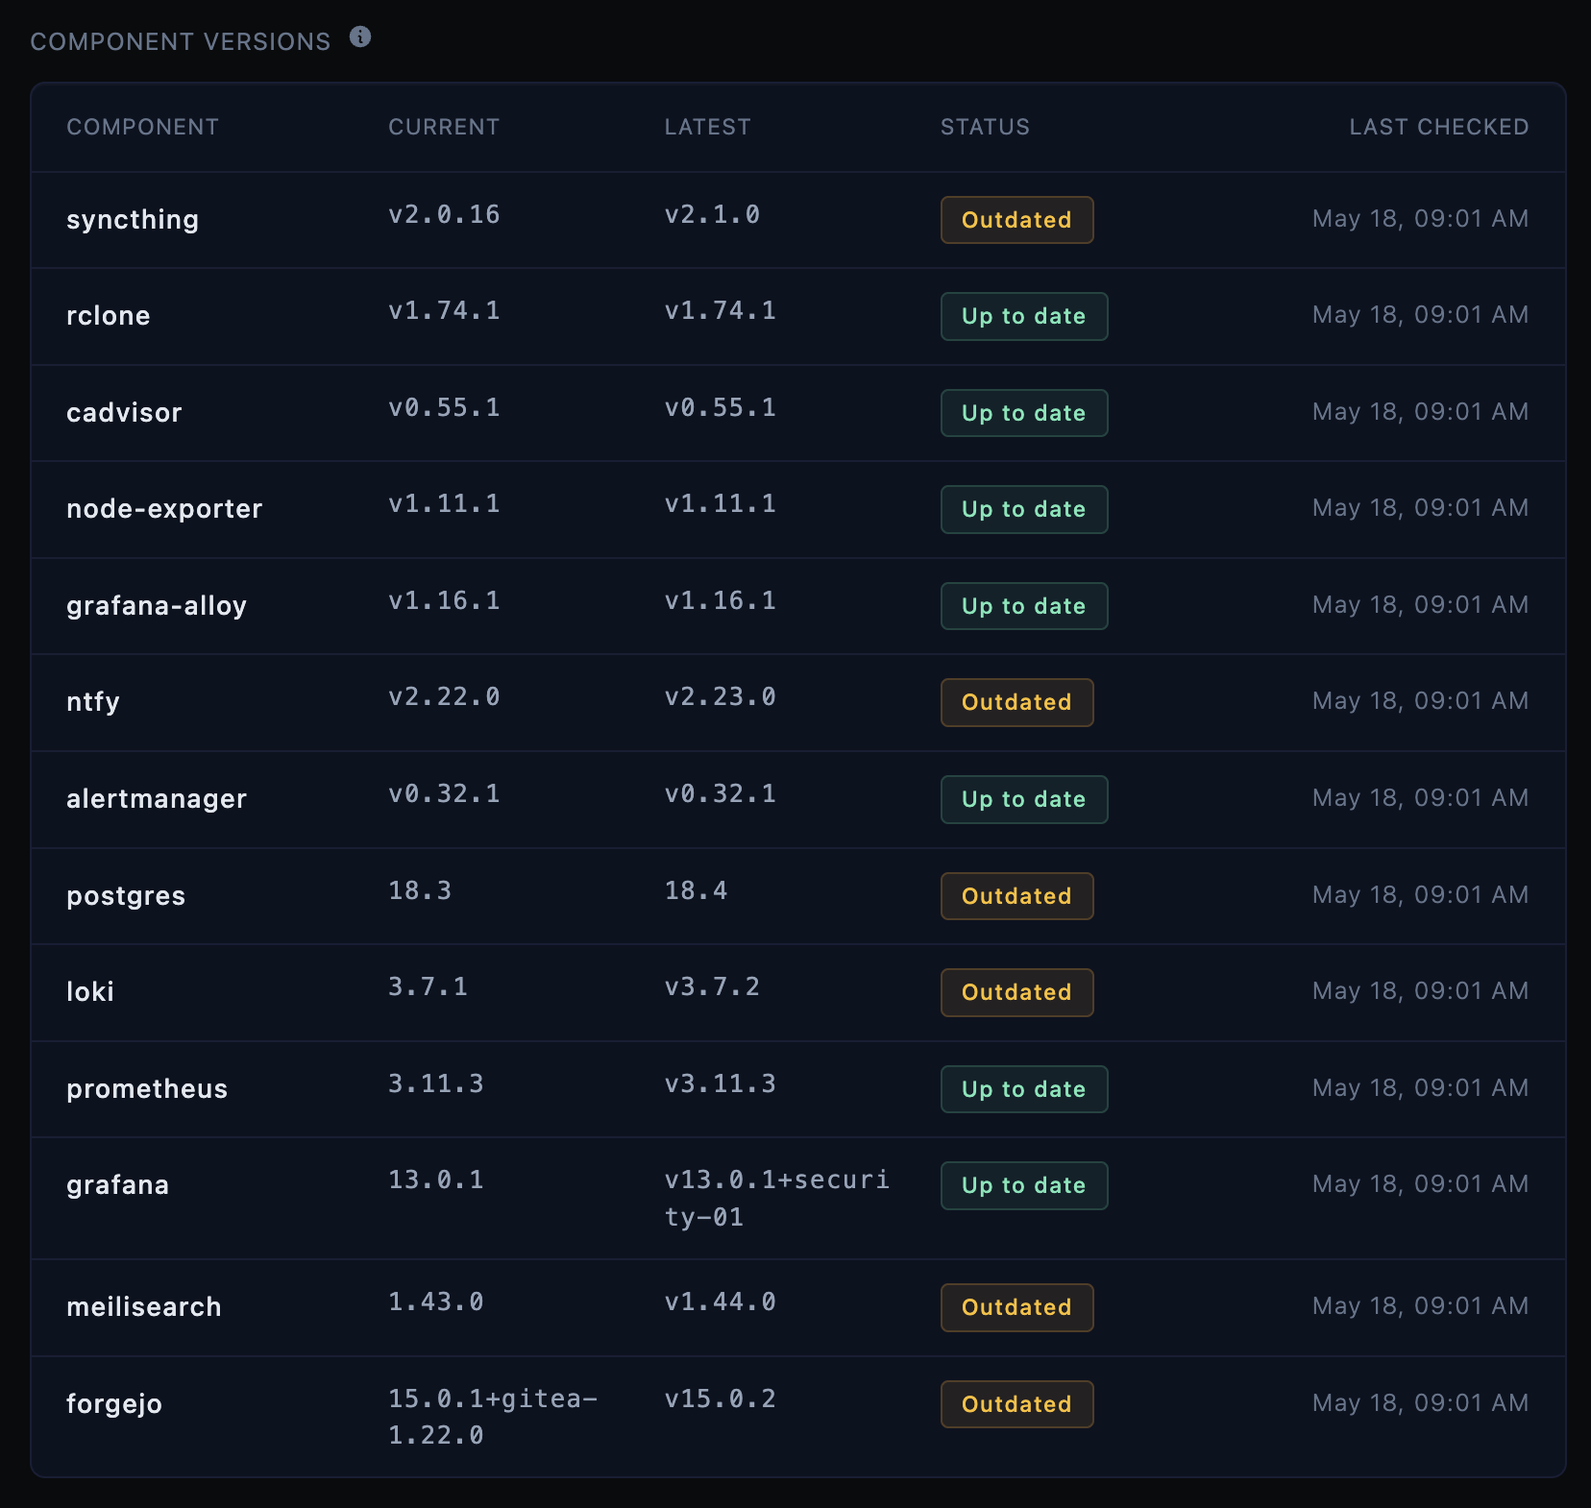Click loki latest version v3.7.2
Screen dimensions: 1591x1508
point(712,986)
